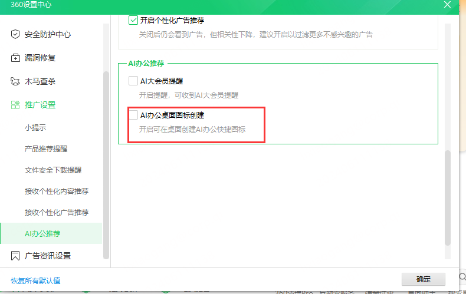Image resolution: width=466 pixels, height=294 pixels.
Task: Go to 木马查杀 settings
Action: [x=40, y=81]
